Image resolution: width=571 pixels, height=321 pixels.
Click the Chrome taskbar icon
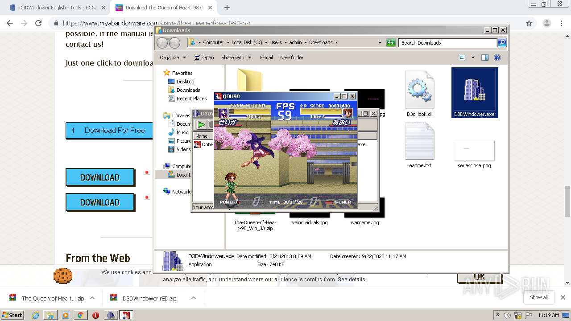[80, 315]
